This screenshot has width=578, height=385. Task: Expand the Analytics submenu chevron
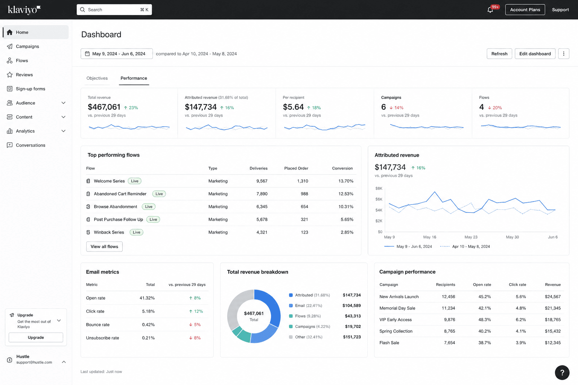pyautogui.click(x=63, y=131)
